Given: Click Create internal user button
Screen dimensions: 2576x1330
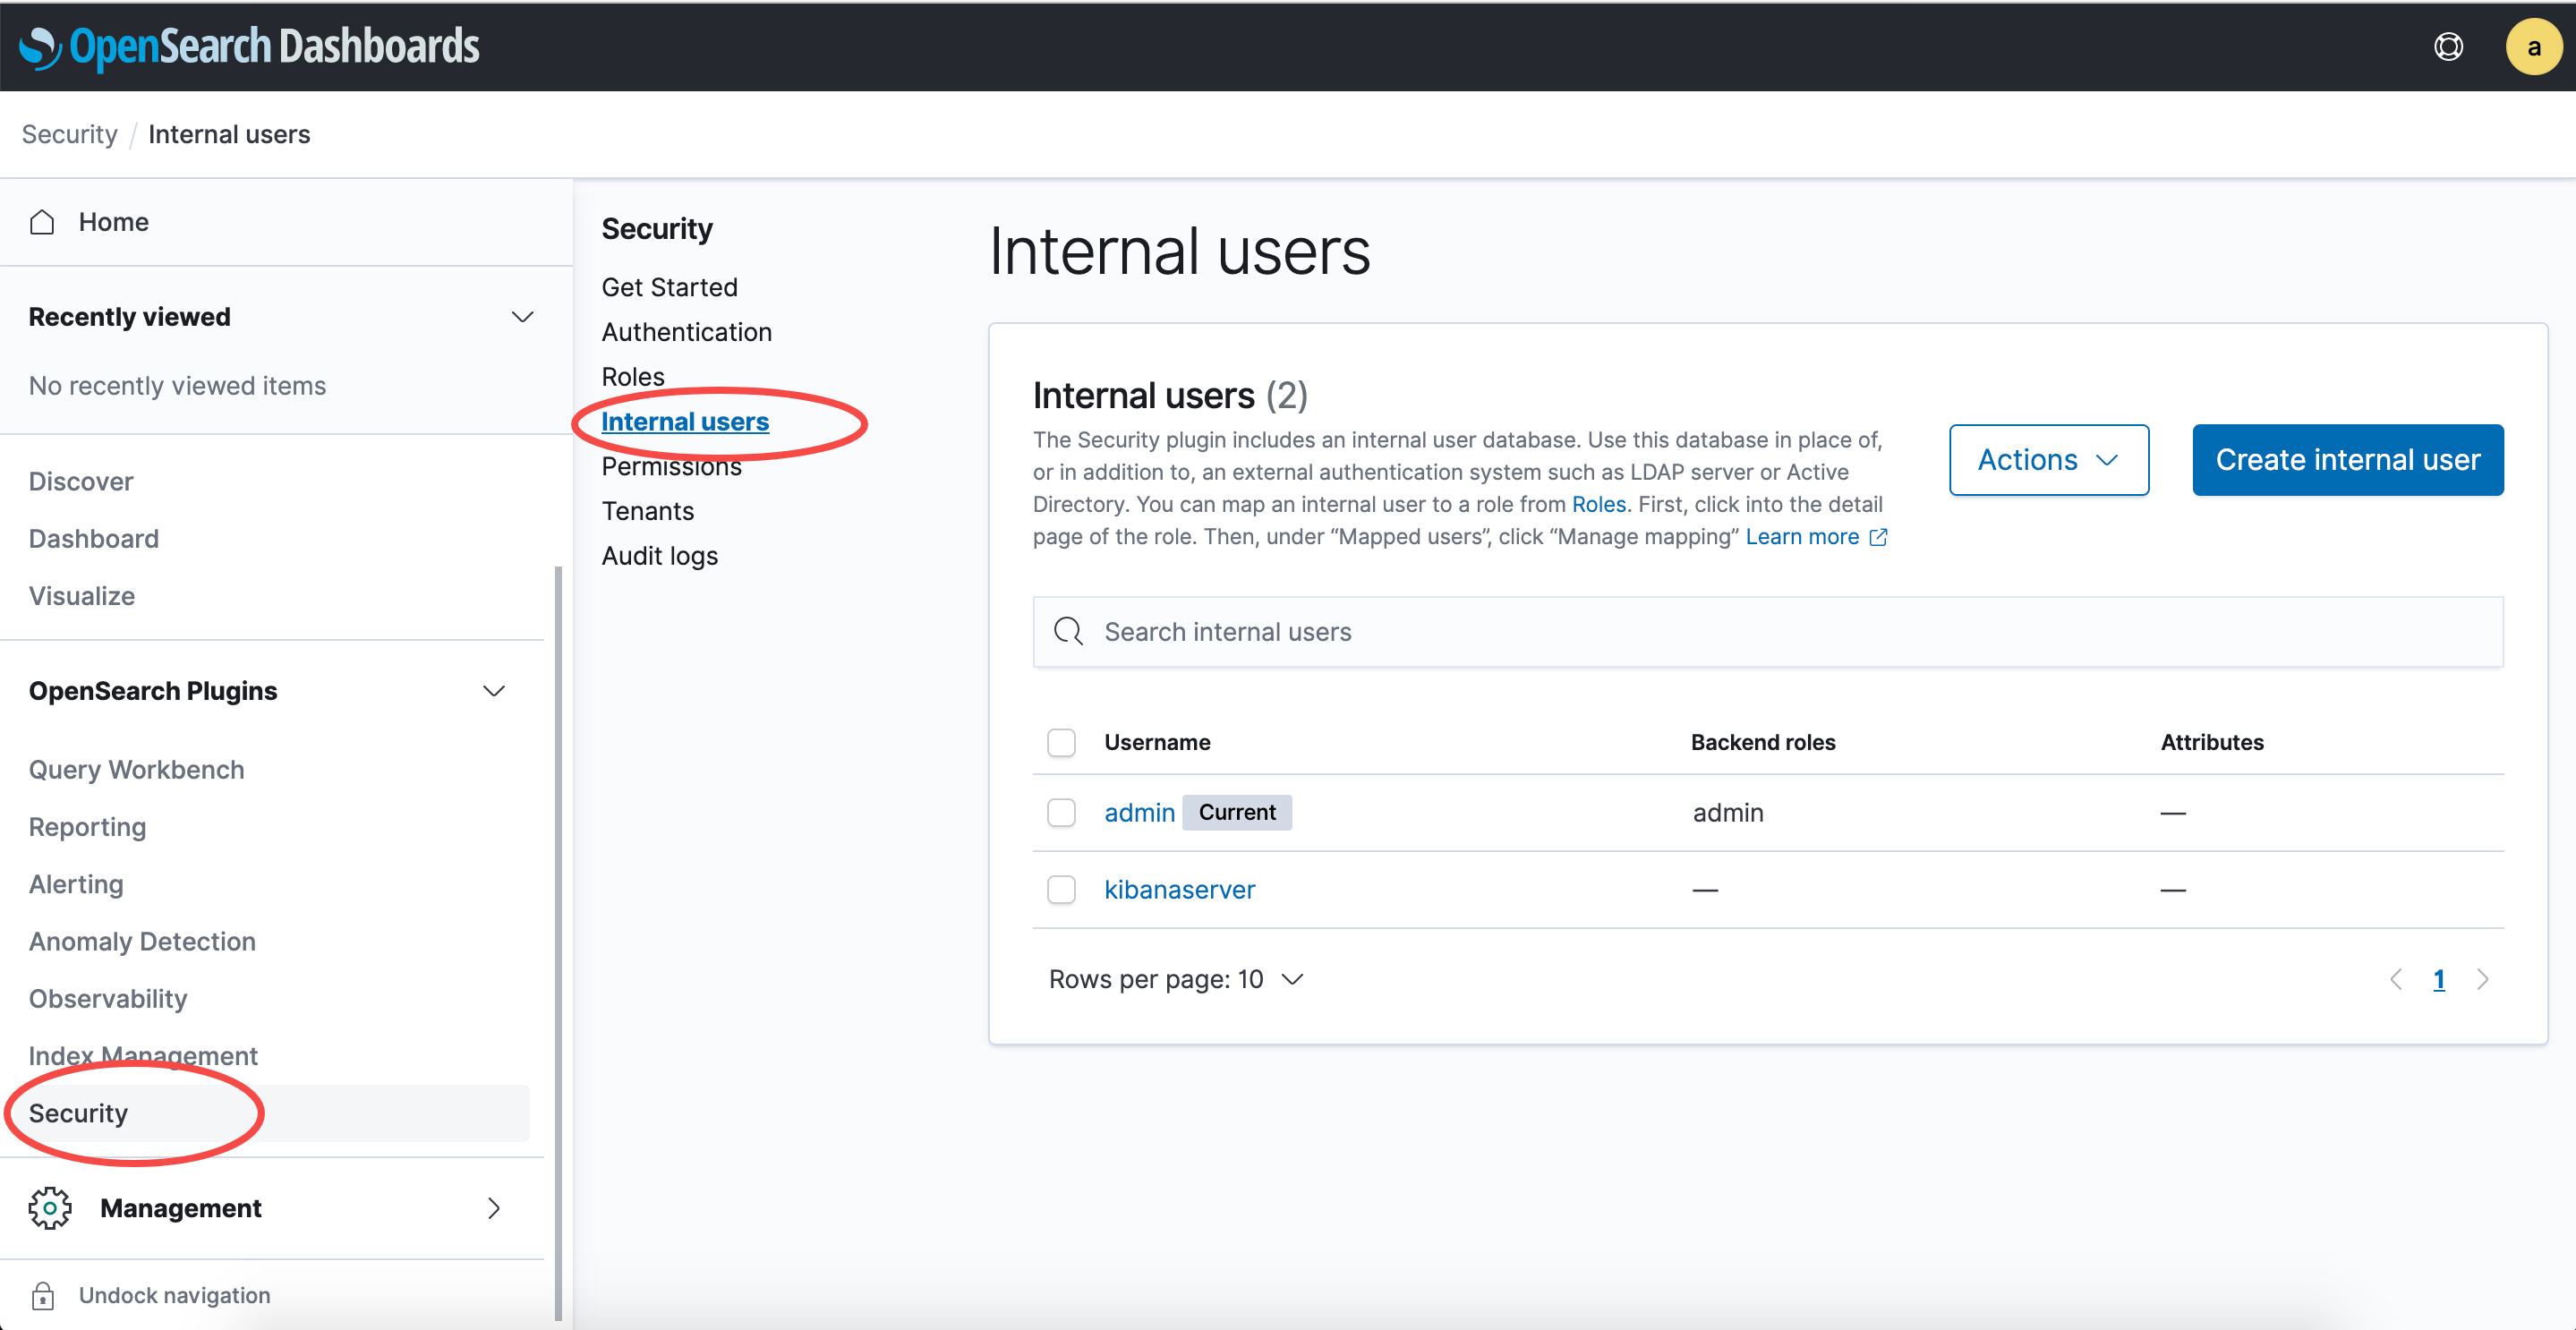Looking at the screenshot, I should pos(2347,460).
